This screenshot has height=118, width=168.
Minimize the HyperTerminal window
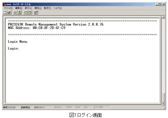pos(157,5)
